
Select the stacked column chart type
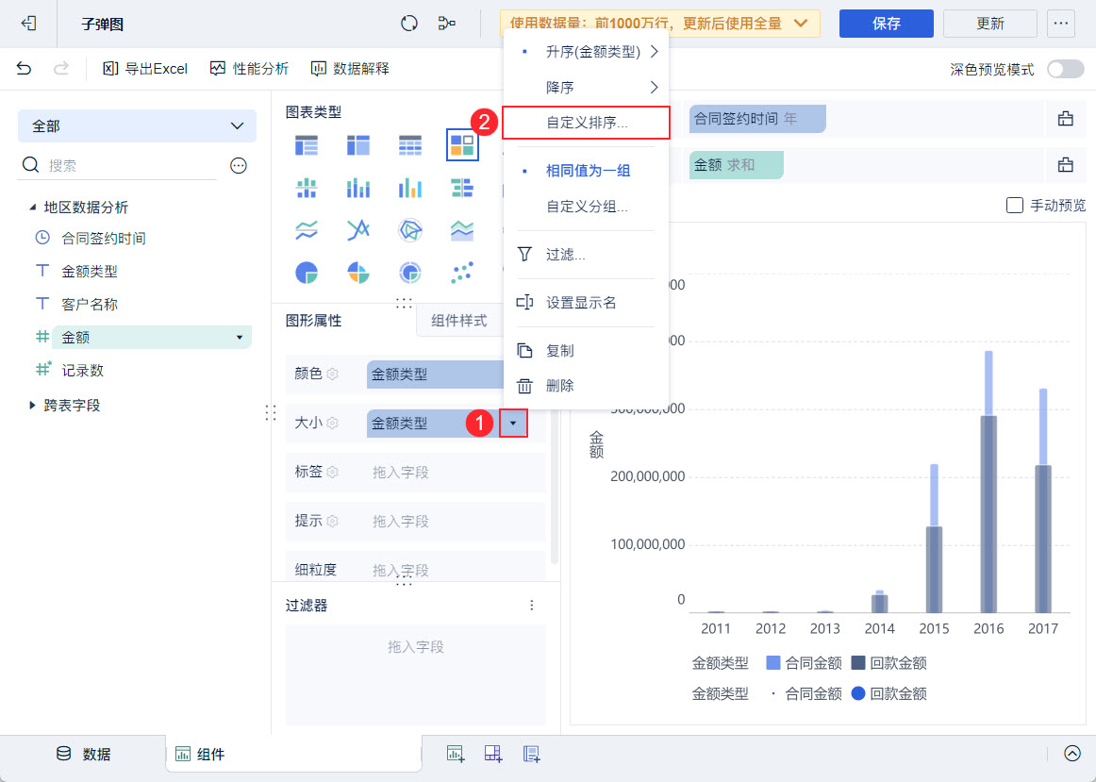click(x=357, y=188)
